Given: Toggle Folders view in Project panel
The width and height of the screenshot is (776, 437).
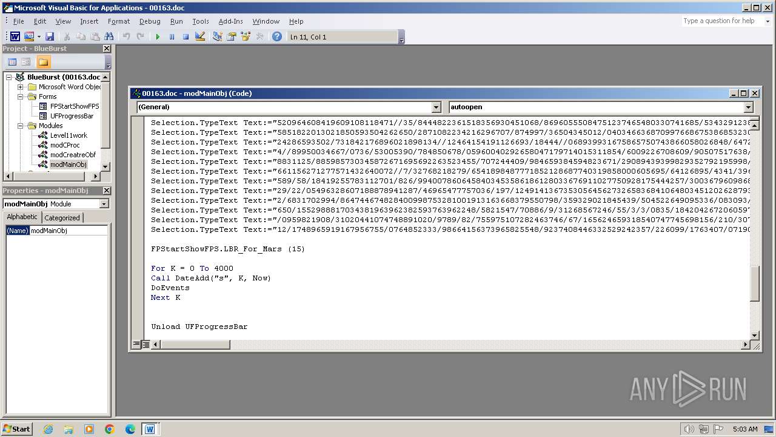Looking at the screenshot, I should [43, 62].
